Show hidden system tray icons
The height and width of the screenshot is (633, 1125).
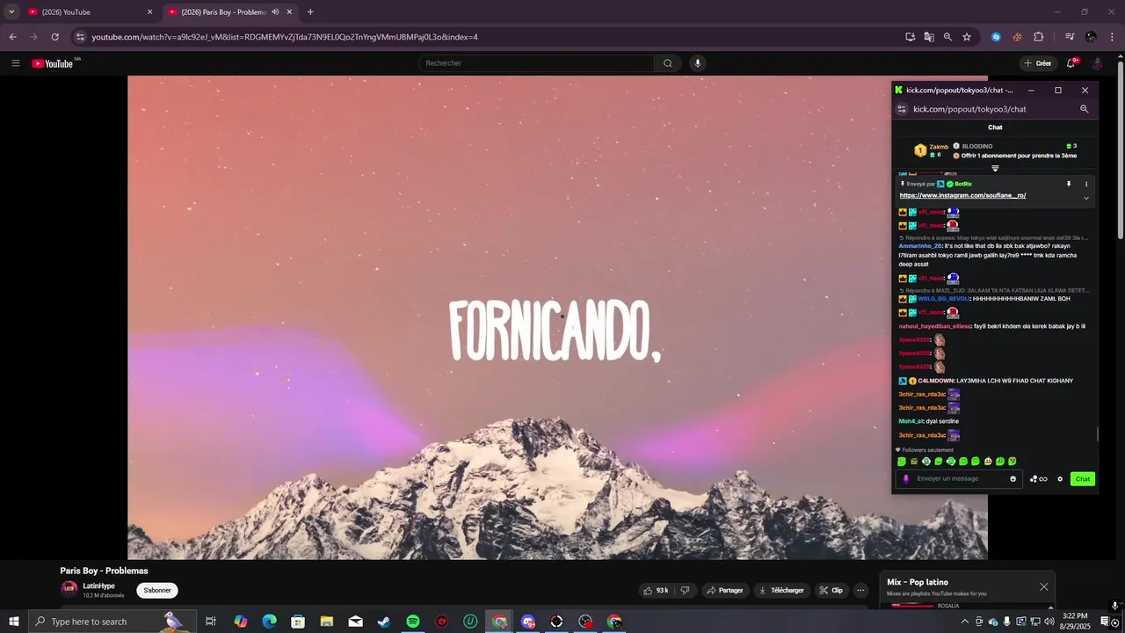tap(964, 622)
